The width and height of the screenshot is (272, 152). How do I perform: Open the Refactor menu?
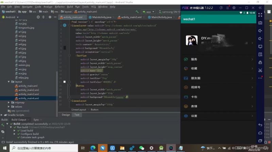(60, 7)
